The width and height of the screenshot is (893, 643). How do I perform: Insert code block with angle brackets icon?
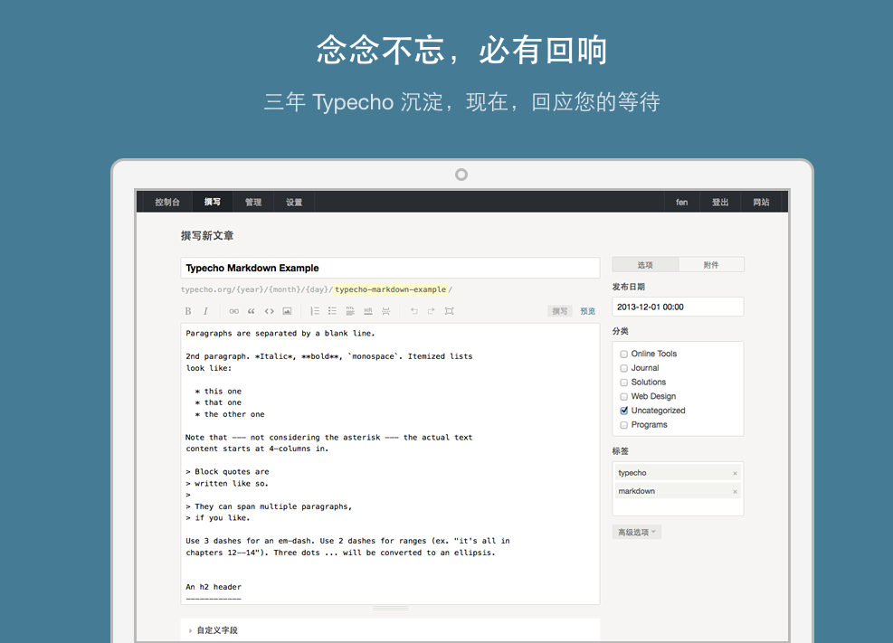[x=270, y=311]
